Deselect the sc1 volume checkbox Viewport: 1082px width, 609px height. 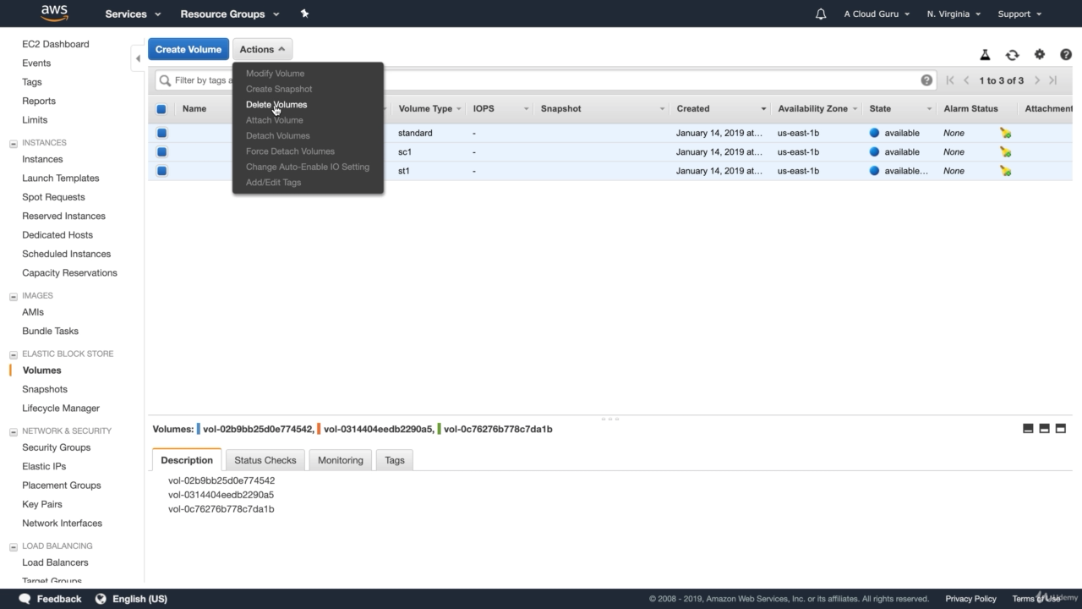(161, 151)
